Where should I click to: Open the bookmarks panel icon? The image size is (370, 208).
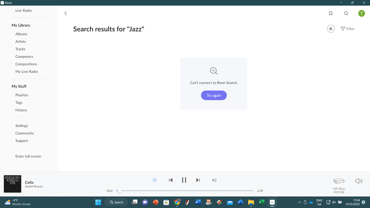330,13
